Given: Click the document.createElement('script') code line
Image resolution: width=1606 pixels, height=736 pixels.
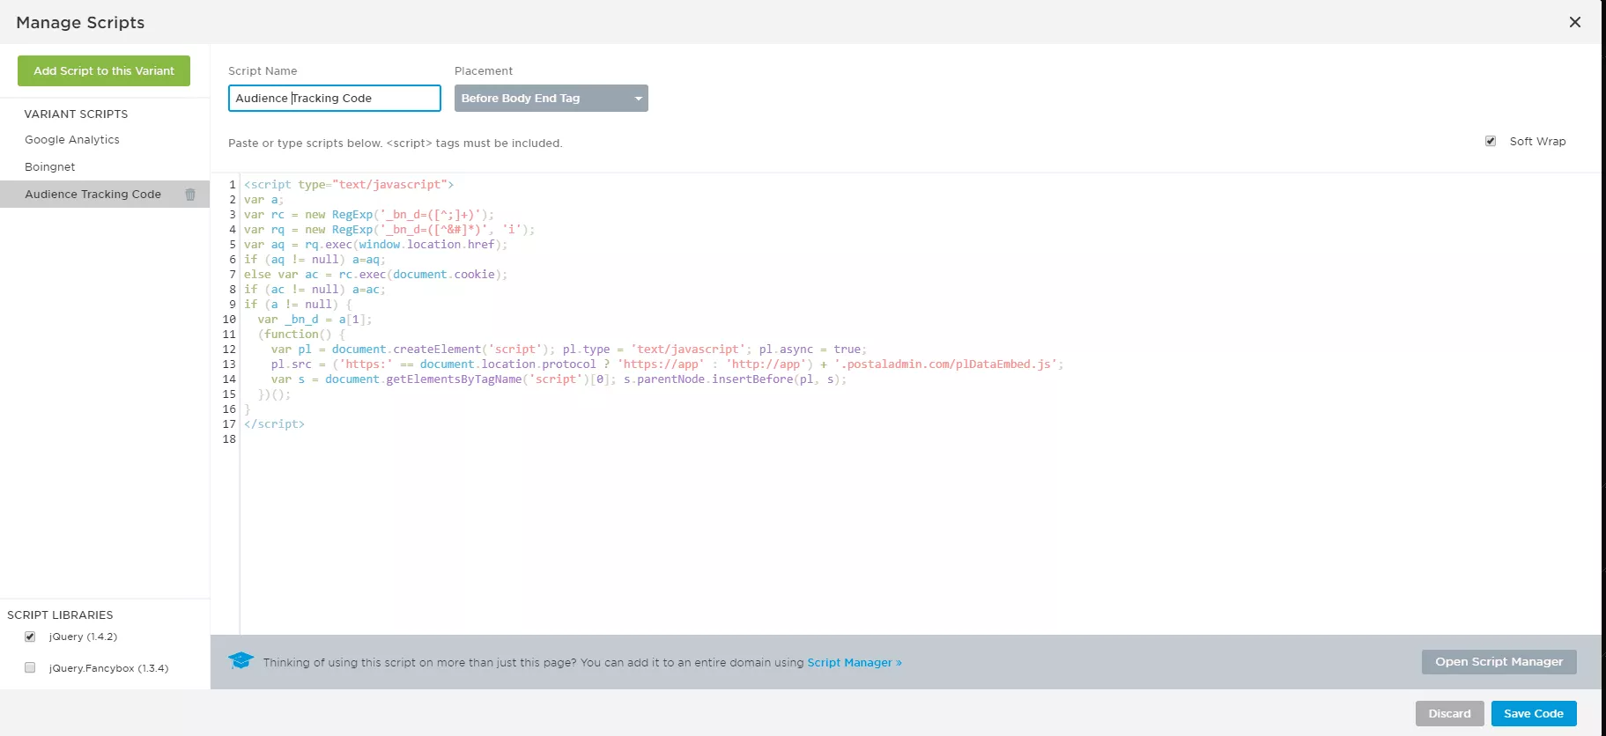Looking at the screenshot, I should click(x=568, y=350).
